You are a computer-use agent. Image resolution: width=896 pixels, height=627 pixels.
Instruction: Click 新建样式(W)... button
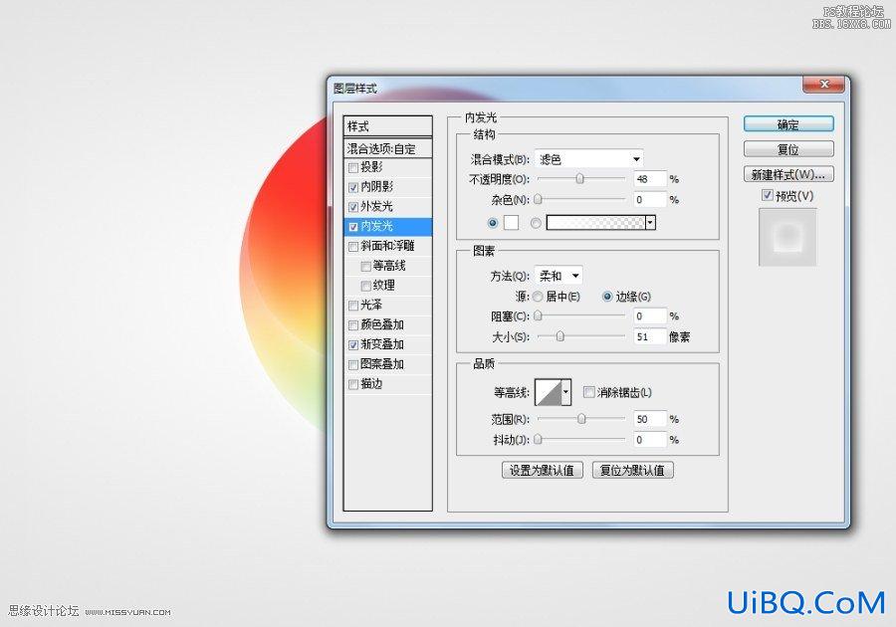[788, 175]
